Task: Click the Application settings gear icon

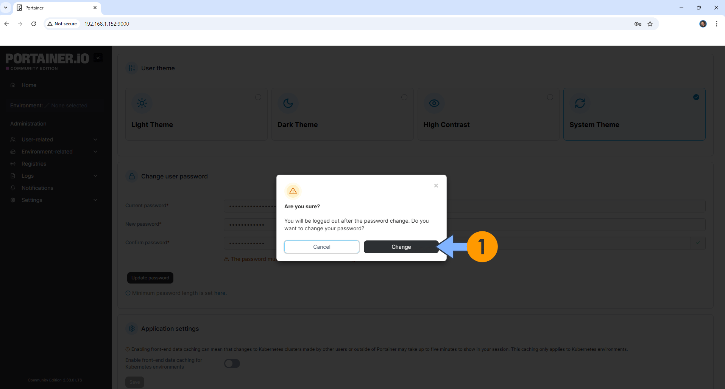Action: [131, 329]
